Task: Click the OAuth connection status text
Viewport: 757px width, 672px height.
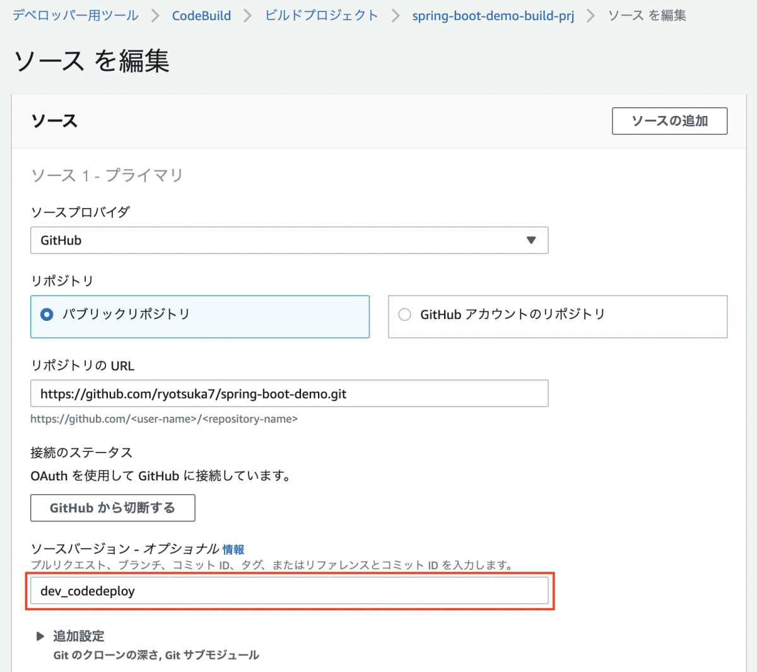Action: [x=161, y=476]
